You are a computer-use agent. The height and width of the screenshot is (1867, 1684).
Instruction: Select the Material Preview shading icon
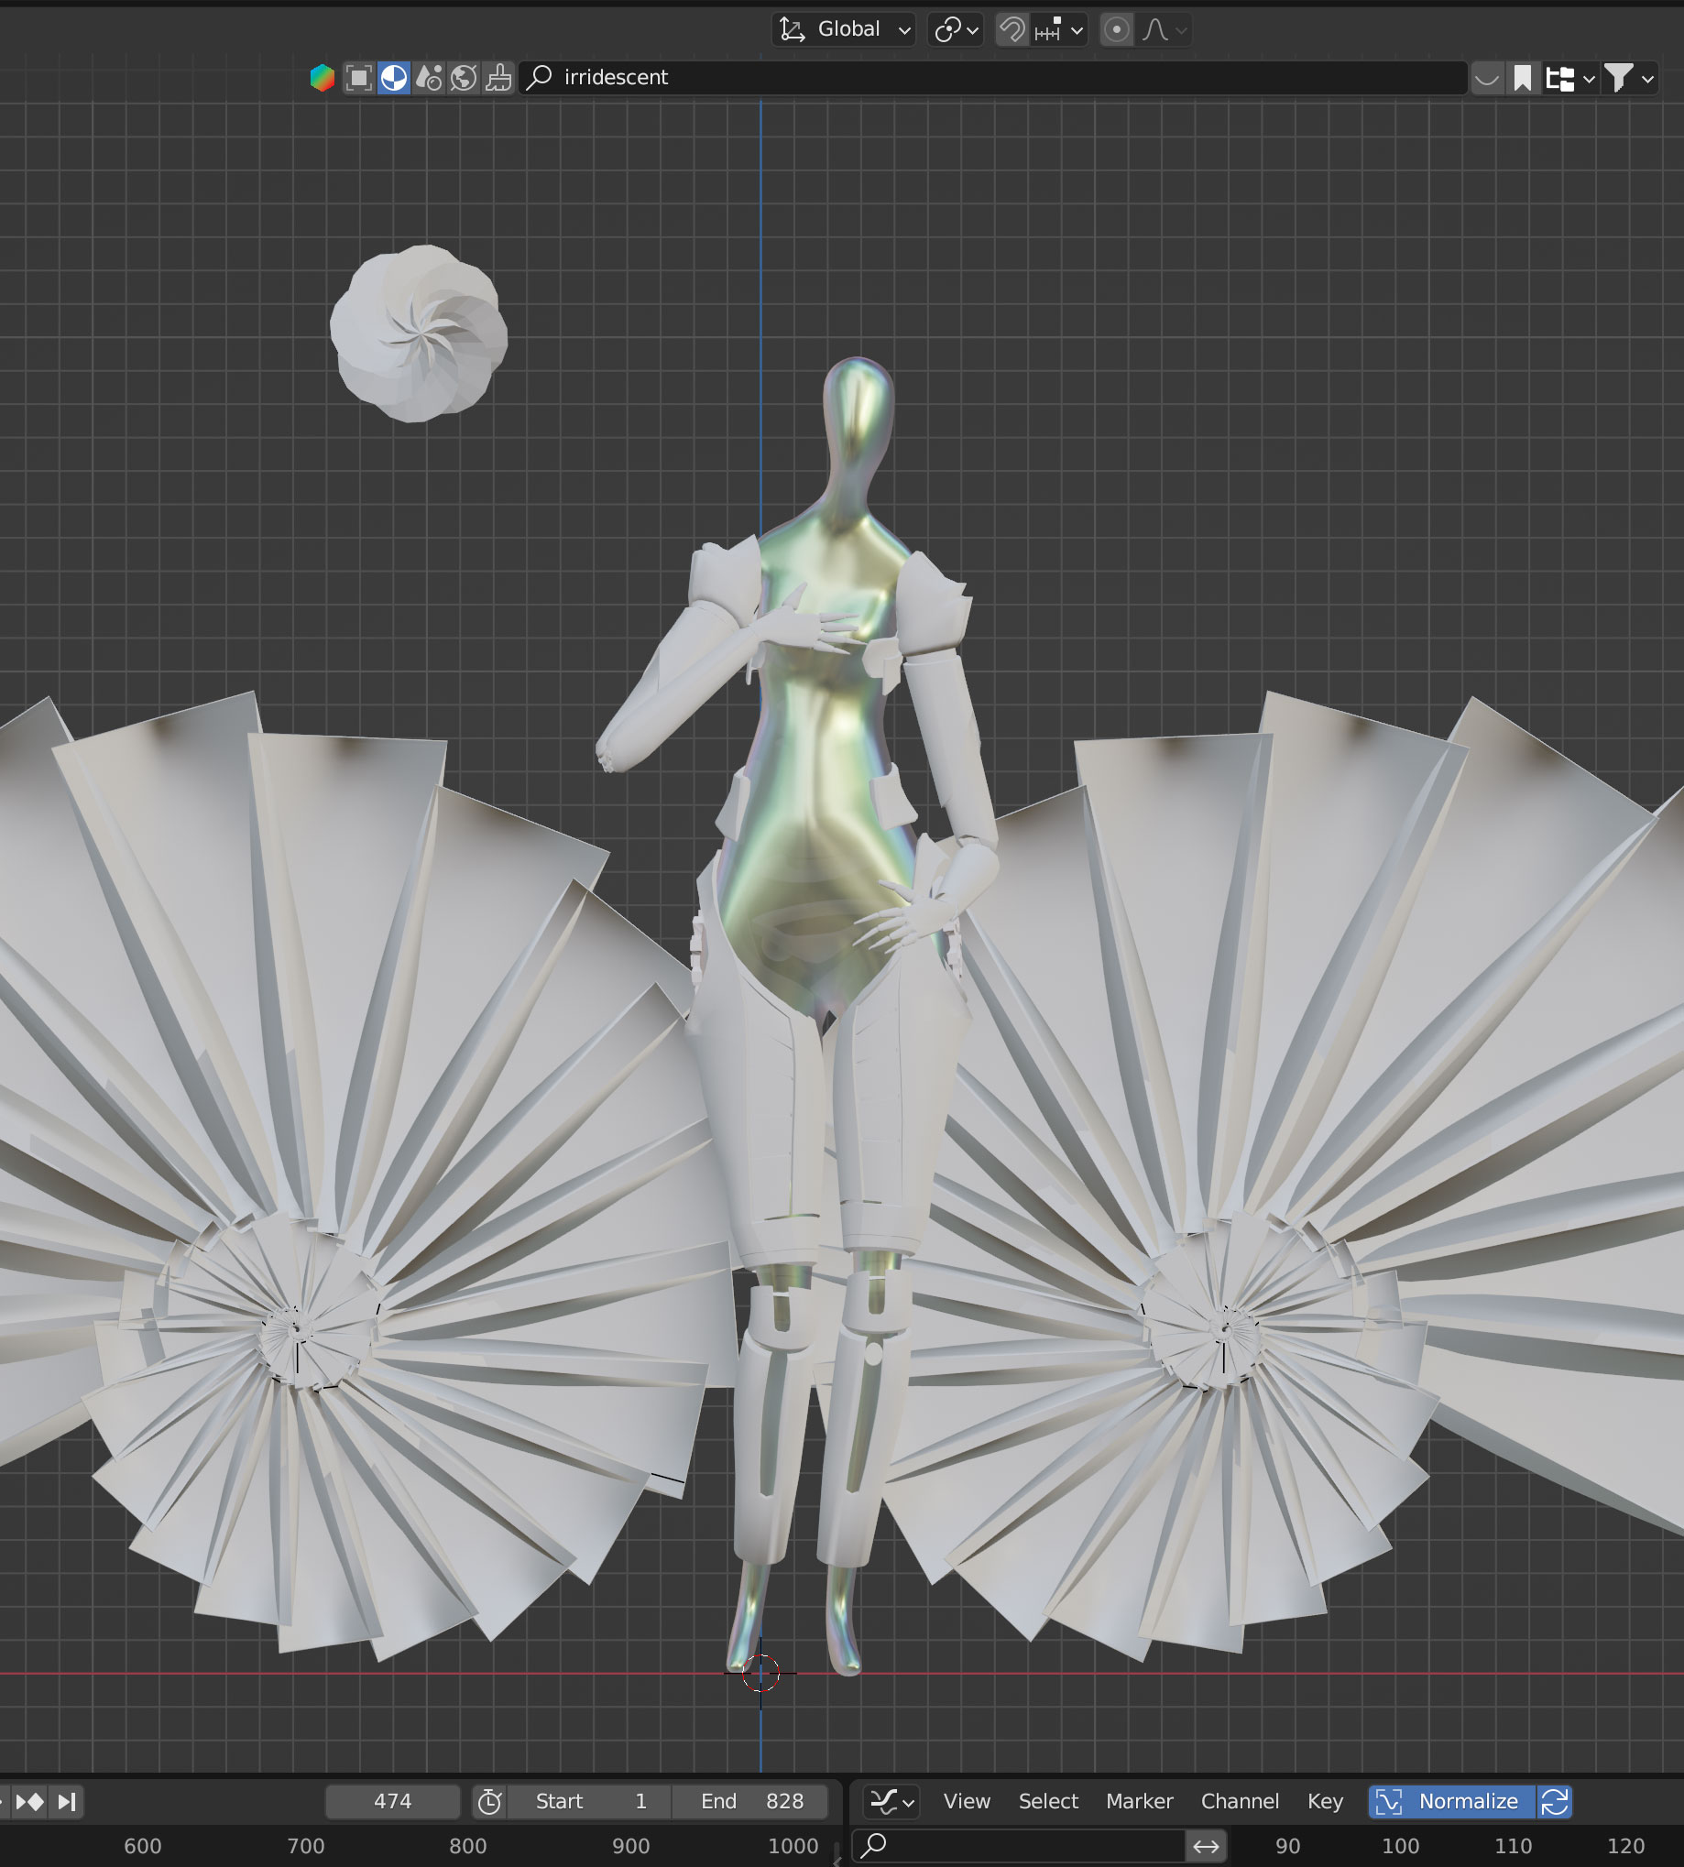click(392, 78)
